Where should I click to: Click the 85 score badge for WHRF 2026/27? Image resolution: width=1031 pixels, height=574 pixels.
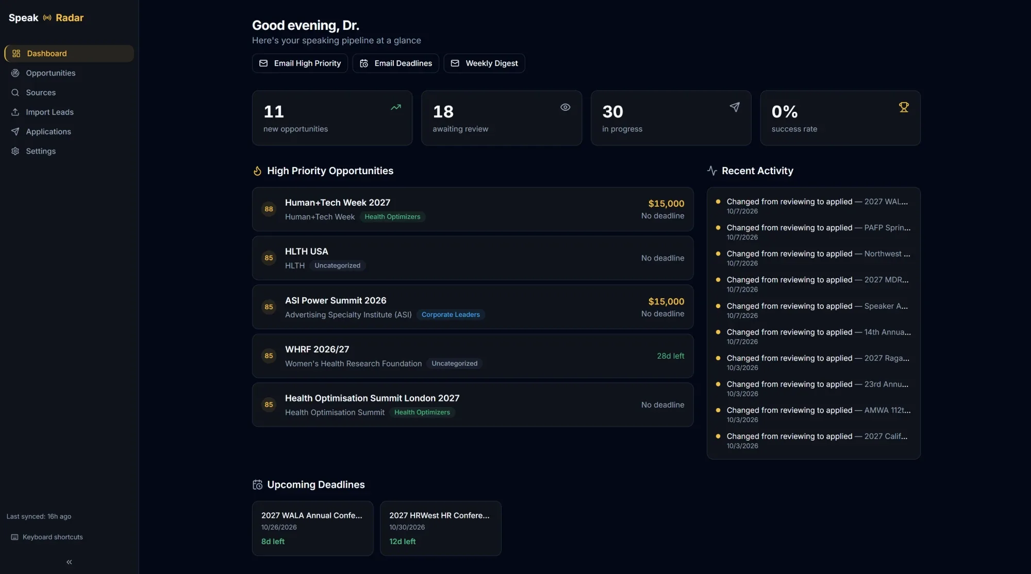(x=269, y=356)
